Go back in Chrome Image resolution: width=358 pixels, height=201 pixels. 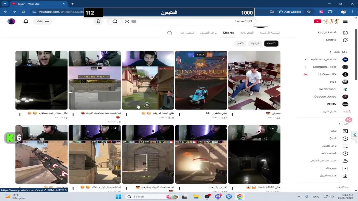(6, 12)
